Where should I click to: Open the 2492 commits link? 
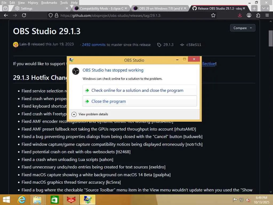[x=94, y=45]
